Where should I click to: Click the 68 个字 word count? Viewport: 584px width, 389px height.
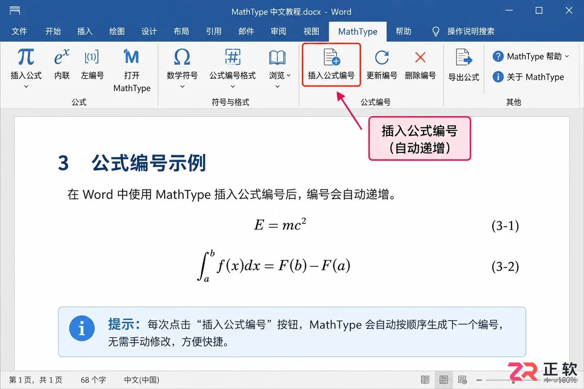(x=93, y=380)
